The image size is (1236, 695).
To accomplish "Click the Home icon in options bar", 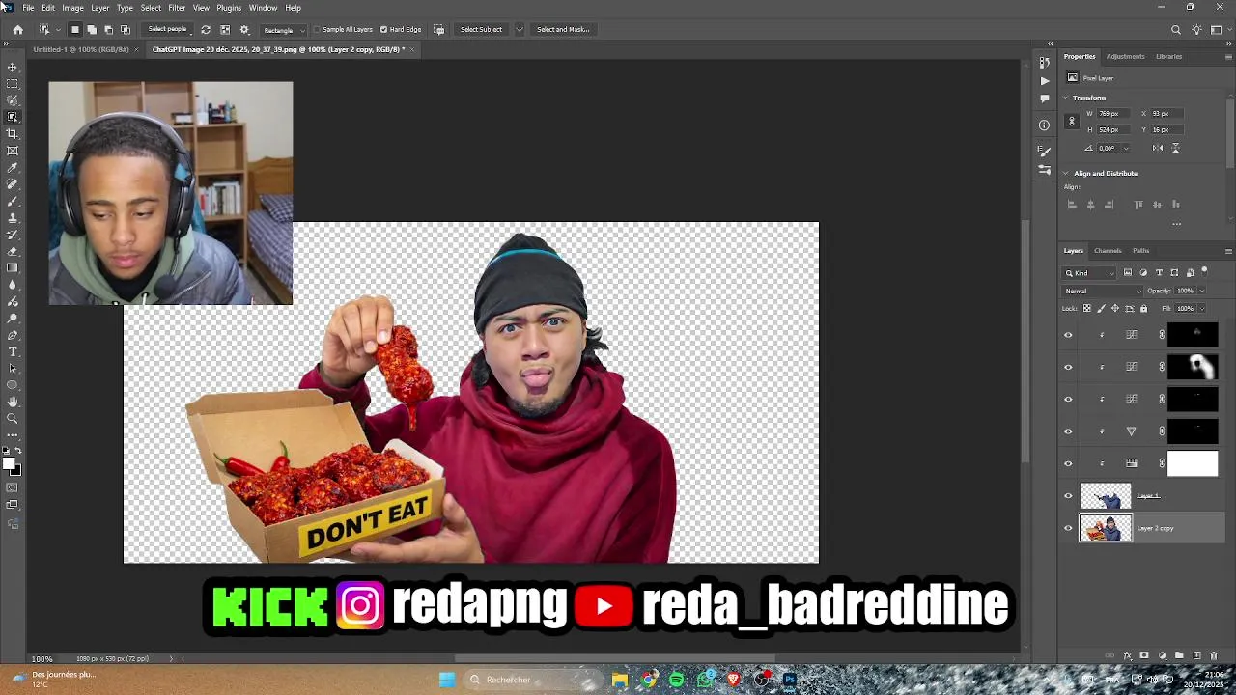I will 17,29.
